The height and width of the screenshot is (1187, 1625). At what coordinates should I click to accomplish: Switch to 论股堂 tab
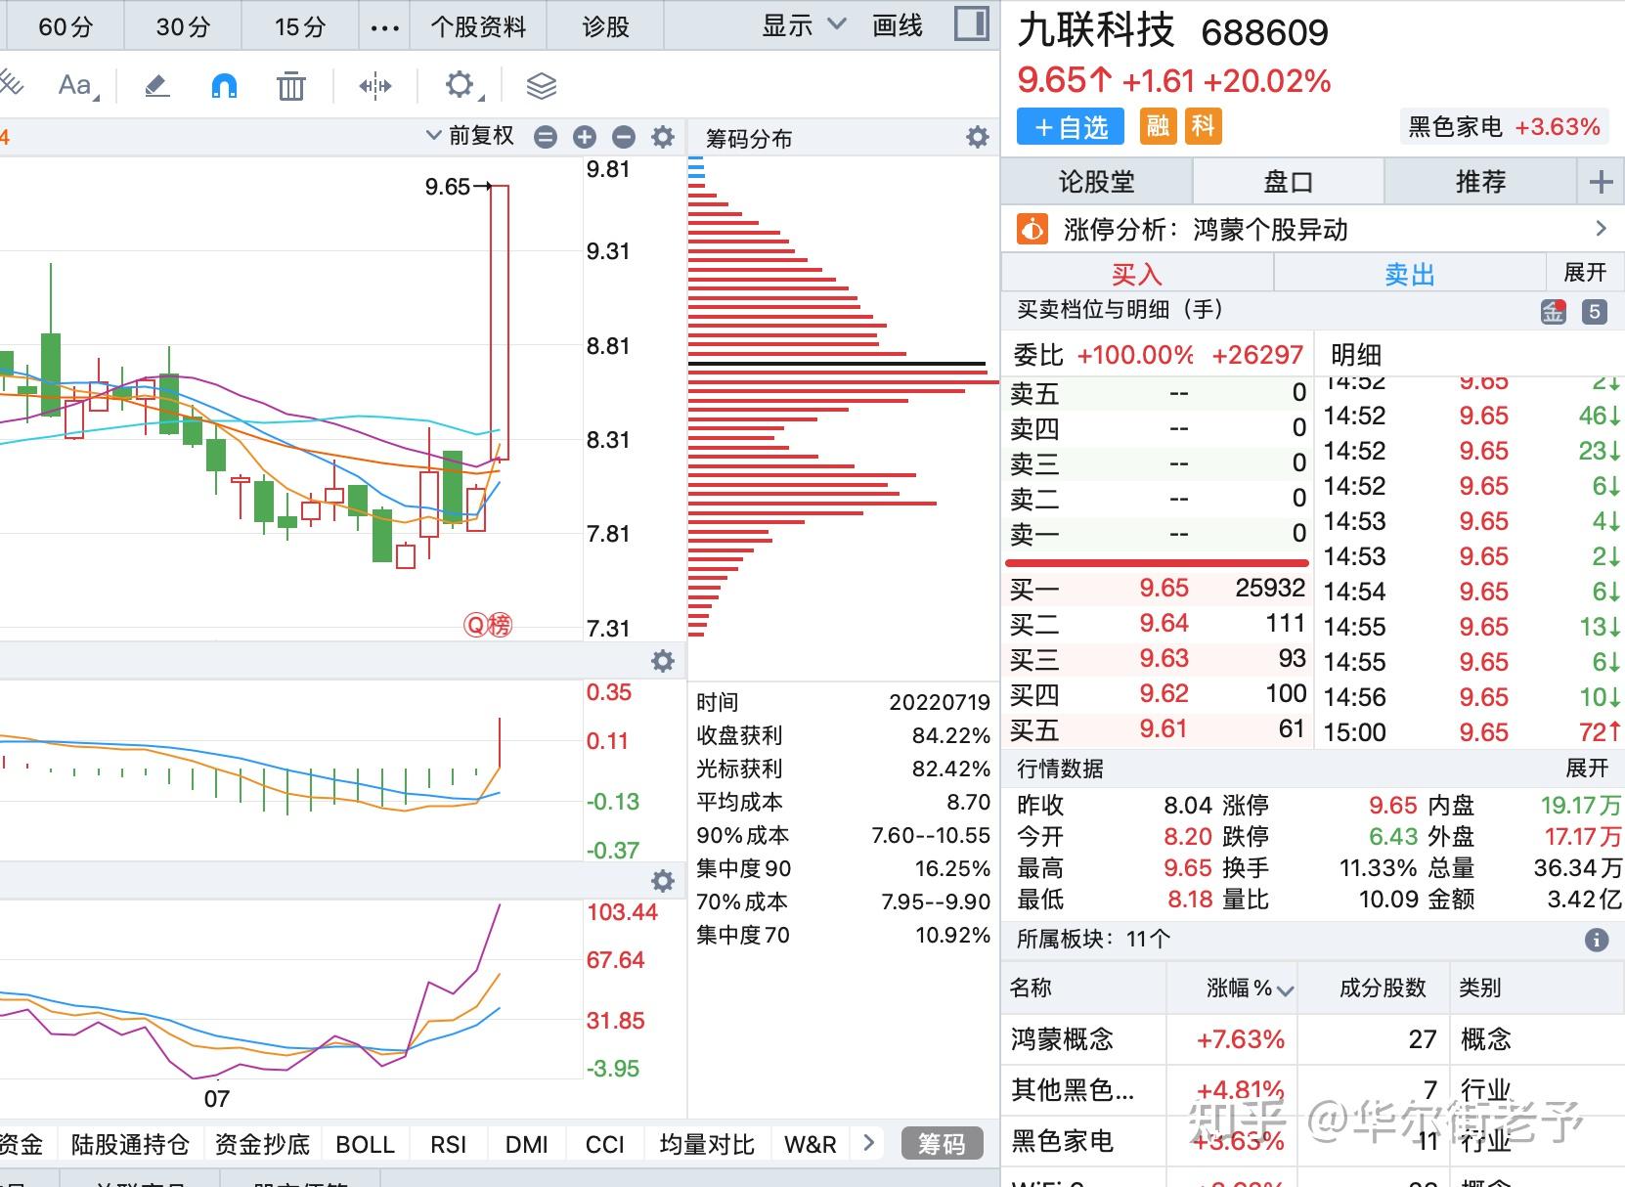tap(1097, 182)
